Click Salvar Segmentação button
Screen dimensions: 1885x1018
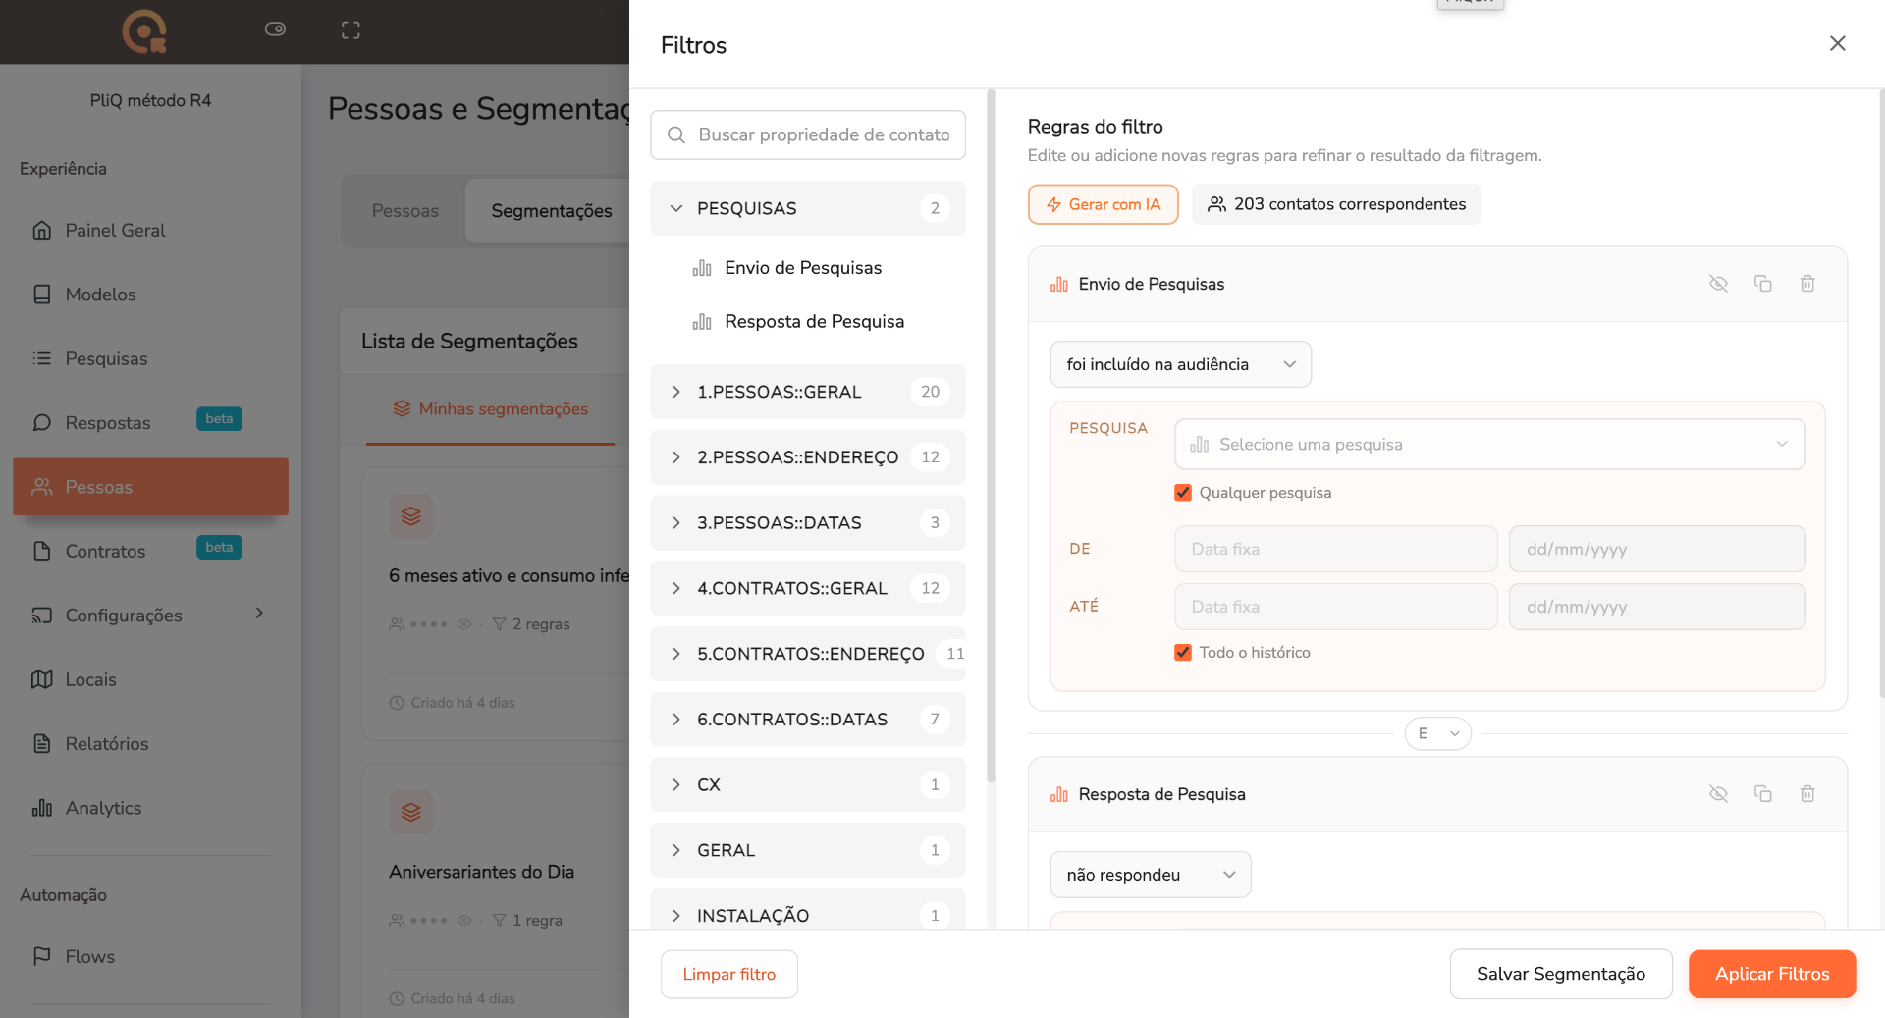(1560, 974)
